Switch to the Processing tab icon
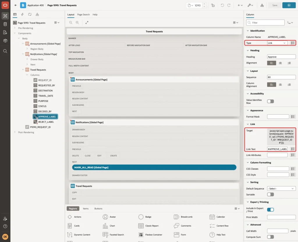 [30, 15]
